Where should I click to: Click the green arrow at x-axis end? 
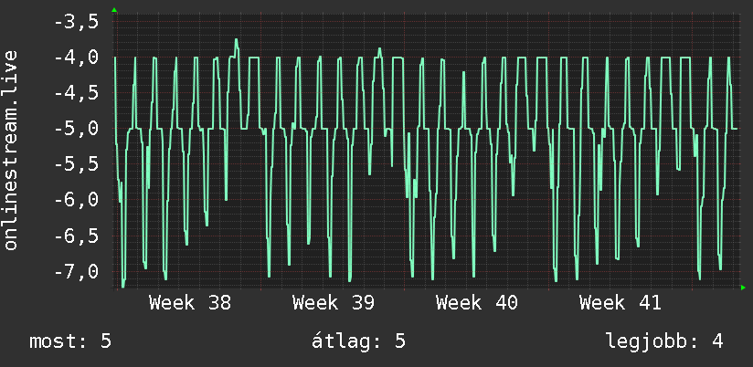[x=743, y=288]
